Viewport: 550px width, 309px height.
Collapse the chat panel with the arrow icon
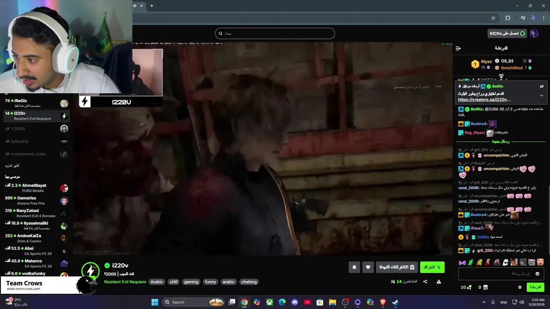(x=458, y=48)
